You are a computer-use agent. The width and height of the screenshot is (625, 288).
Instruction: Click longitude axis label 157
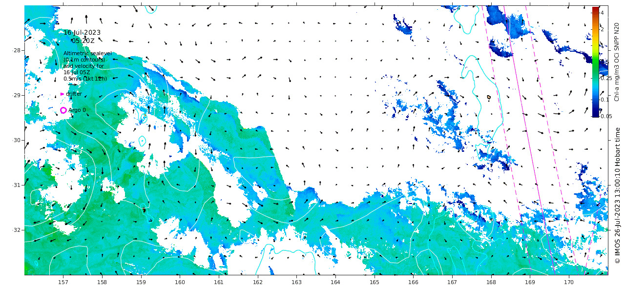point(63,282)
